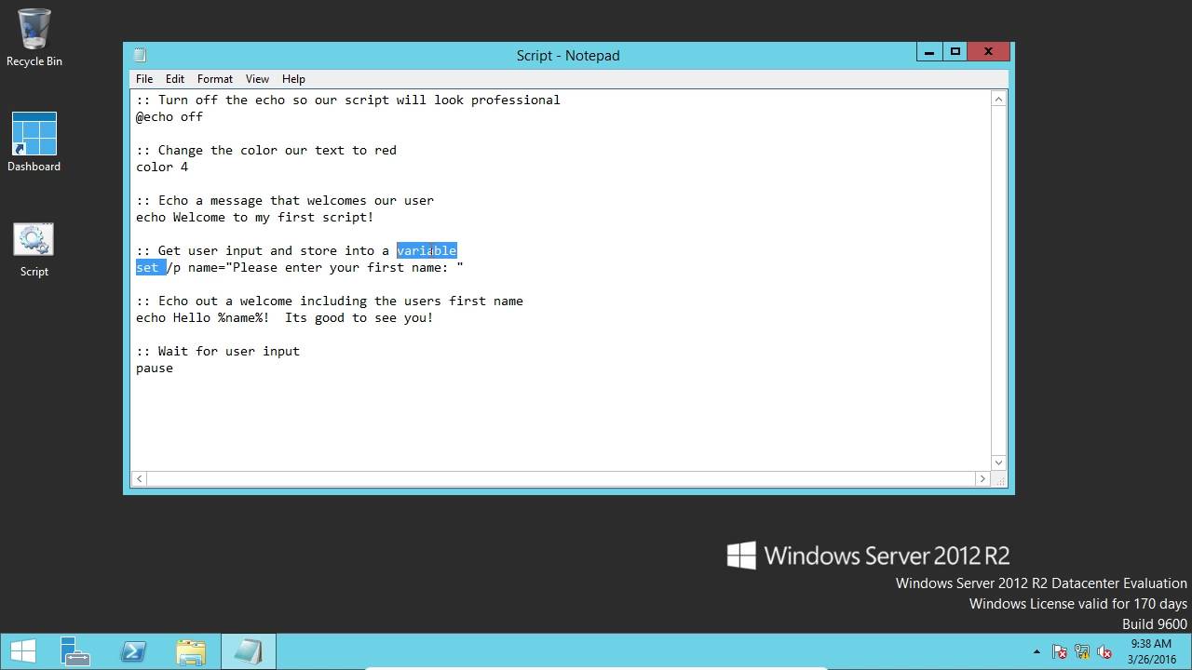Viewport: 1192px width, 670px height.
Task: Open the network status tray icon
Action: (x=1082, y=652)
